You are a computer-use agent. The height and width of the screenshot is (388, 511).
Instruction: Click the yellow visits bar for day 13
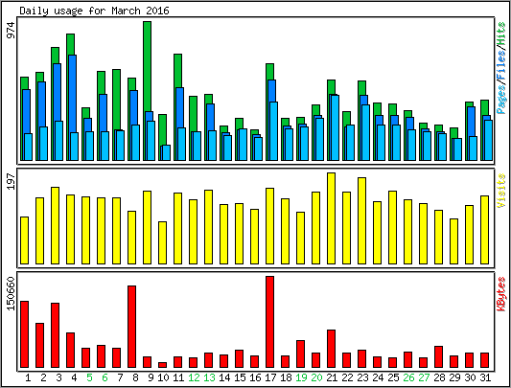pos(209,227)
